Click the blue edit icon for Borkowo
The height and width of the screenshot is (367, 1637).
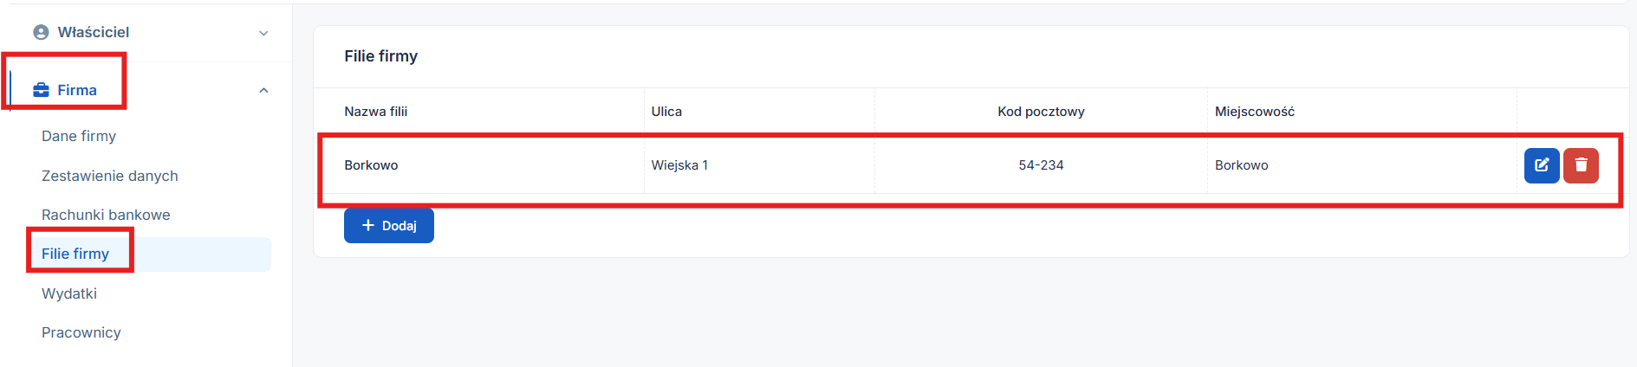pyautogui.click(x=1542, y=165)
